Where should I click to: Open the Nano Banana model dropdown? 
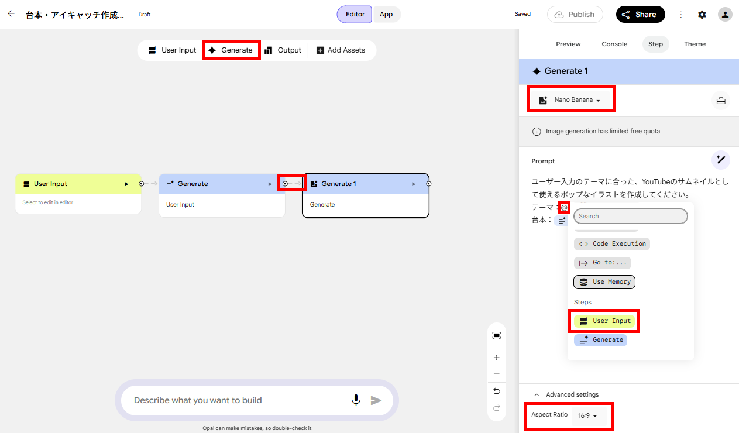570,100
